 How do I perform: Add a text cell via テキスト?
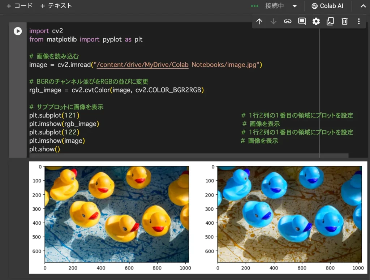pyautogui.click(x=56, y=6)
